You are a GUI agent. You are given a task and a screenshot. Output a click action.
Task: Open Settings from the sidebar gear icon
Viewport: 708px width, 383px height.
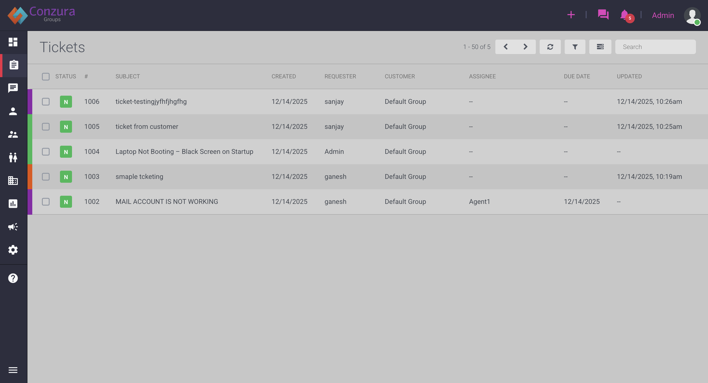coord(13,250)
